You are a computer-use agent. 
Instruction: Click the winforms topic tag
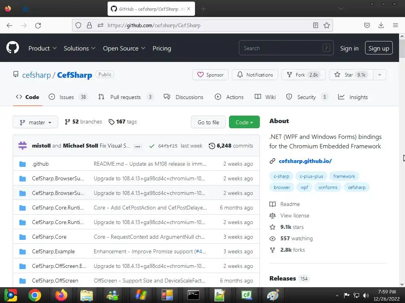pos(327,187)
